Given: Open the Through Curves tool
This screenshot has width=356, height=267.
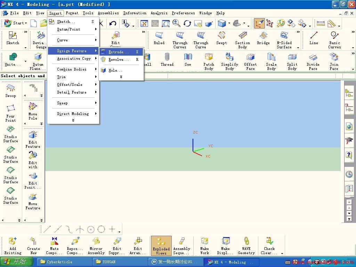Looking at the screenshot, I should [180, 40].
